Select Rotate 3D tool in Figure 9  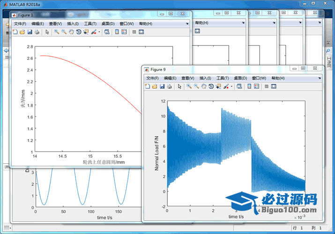211,86
